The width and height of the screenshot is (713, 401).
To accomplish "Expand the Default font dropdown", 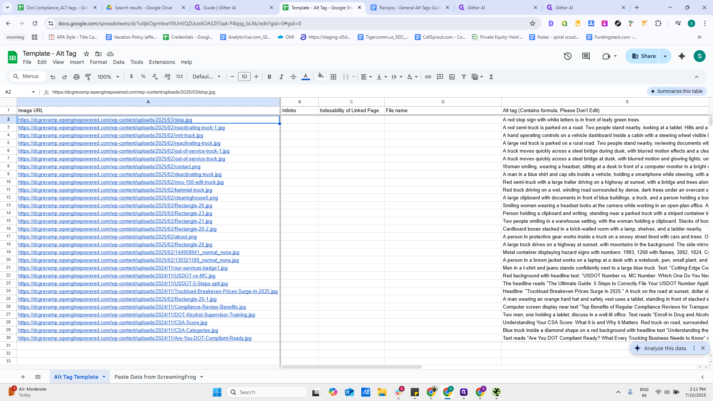I will point(206,77).
